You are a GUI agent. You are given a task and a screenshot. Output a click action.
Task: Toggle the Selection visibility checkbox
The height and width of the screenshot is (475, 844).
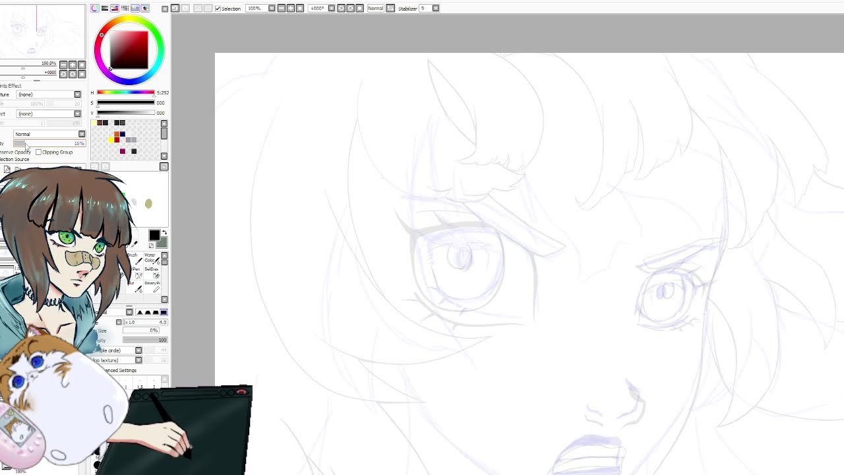click(x=218, y=8)
